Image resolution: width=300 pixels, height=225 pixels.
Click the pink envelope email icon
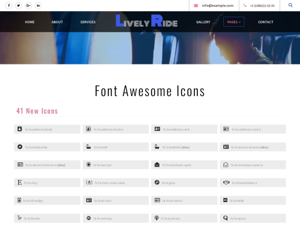[x=196, y=6]
